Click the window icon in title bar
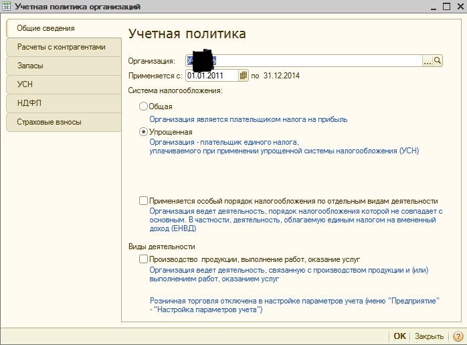Viewport: 467px width, 345px height. click(x=7, y=6)
